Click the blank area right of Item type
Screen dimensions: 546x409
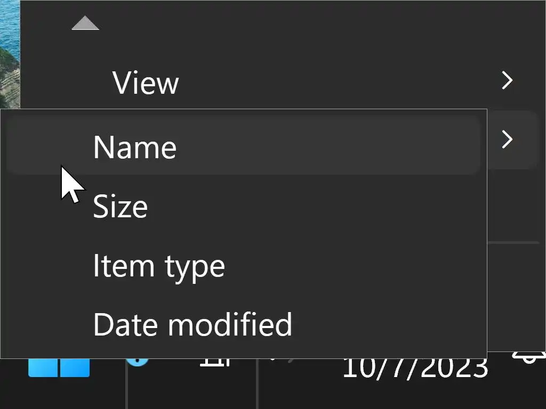(352, 265)
